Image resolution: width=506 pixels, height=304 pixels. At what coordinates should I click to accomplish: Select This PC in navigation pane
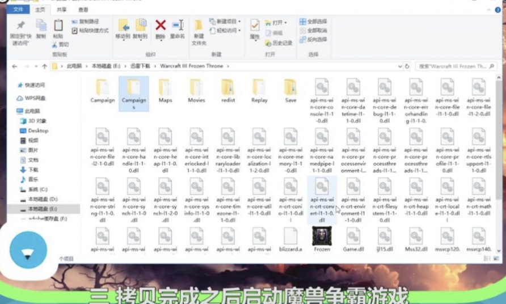(28, 111)
